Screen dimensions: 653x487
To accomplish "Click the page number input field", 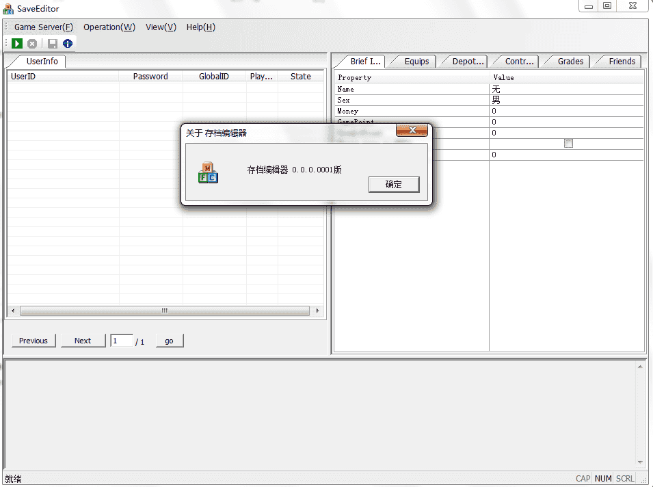I will 122,341.
